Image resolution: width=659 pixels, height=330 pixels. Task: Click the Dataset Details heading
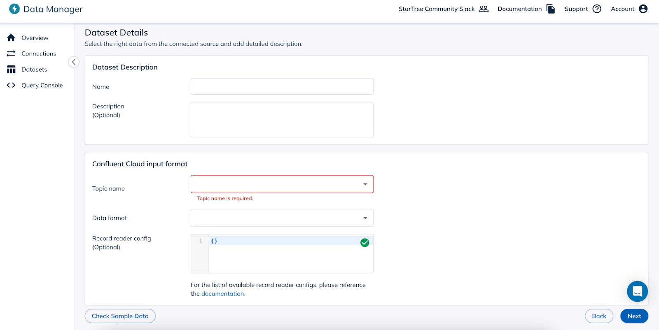coord(116,33)
